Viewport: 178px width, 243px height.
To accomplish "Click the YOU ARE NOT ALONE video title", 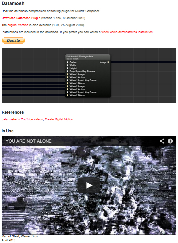I will [x=29, y=141].
